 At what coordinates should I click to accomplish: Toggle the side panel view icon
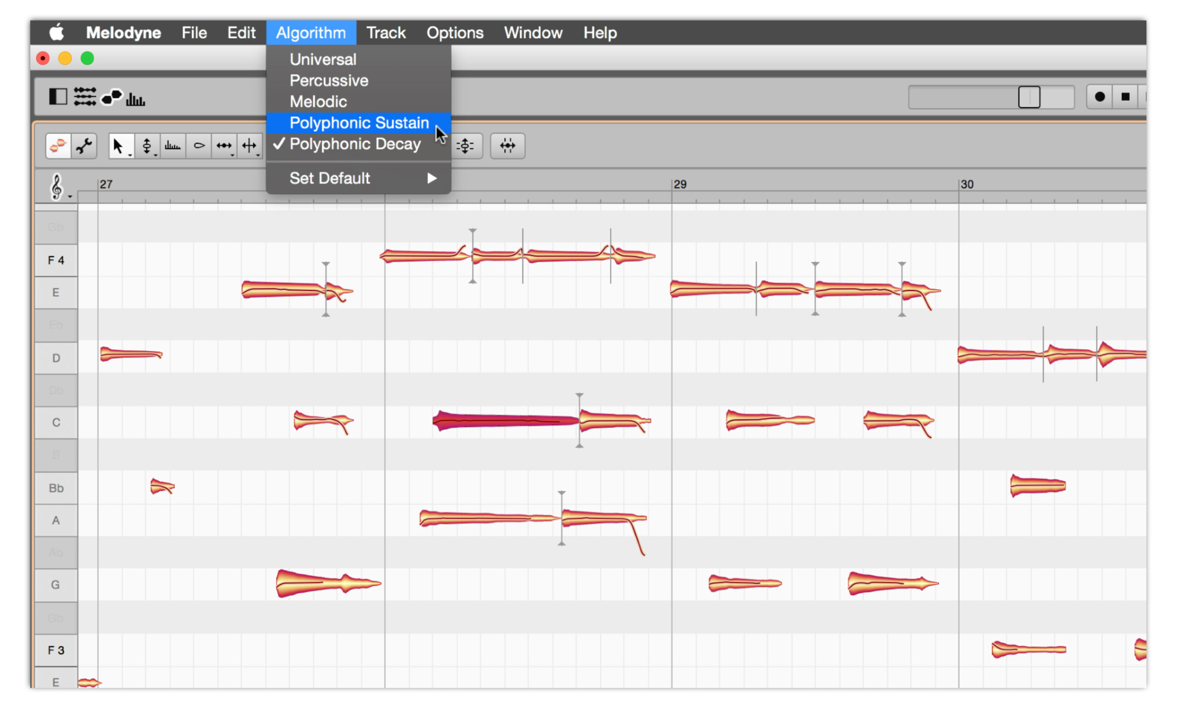click(x=58, y=97)
